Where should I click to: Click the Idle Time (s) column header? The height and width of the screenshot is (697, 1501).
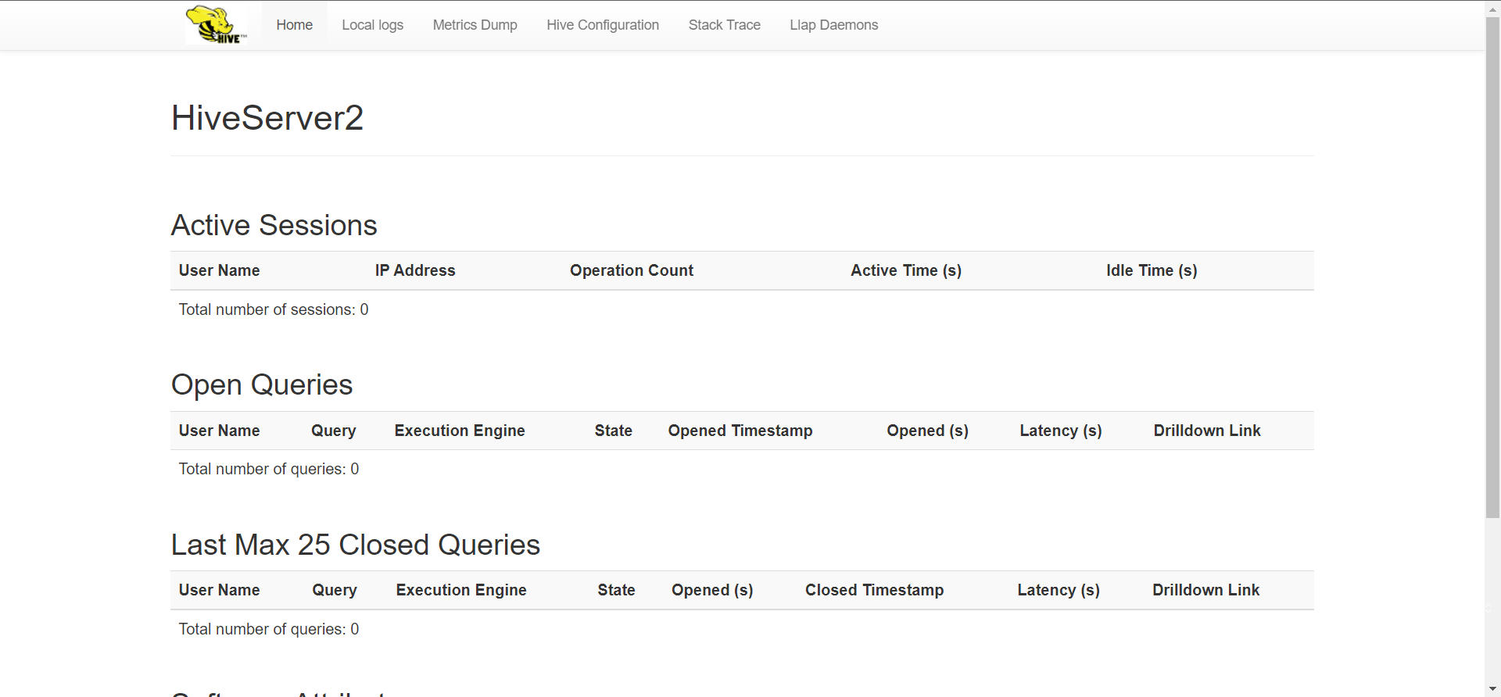(1152, 270)
